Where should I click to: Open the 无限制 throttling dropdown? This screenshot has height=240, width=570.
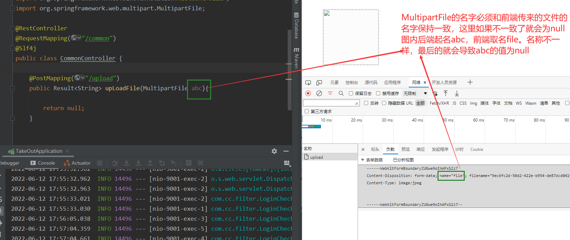coord(415,93)
